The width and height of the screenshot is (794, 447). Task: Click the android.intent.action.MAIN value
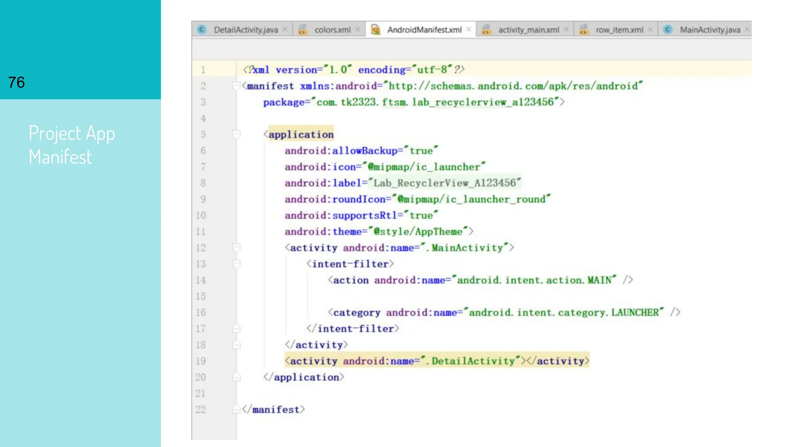pos(534,280)
